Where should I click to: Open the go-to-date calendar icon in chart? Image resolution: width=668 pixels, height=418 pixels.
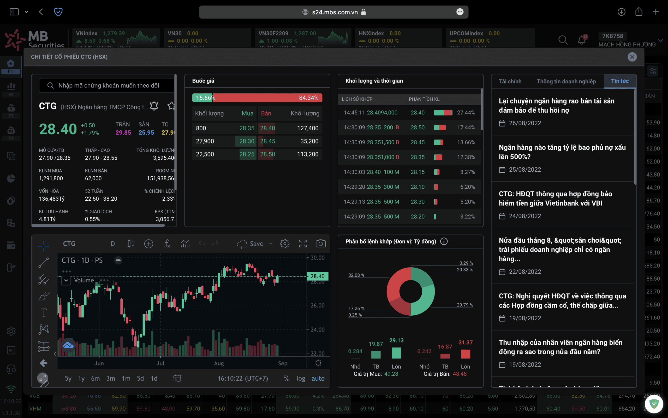pyautogui.click(x=177, y=378)
